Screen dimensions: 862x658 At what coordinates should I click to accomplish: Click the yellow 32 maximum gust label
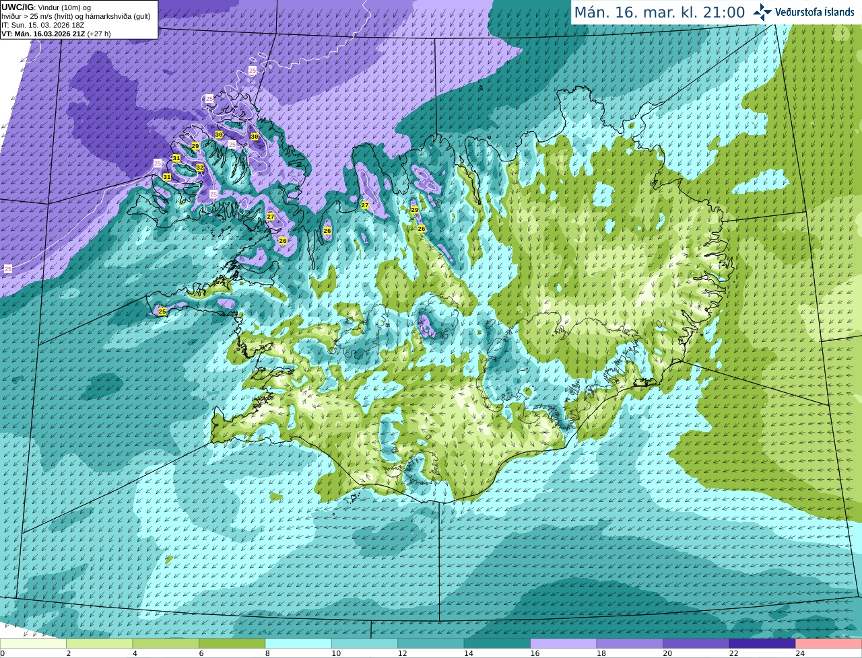200,168
